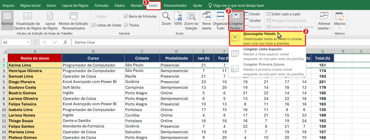This screenshot has width=370, height=140.
Task: Select cell Recife
Action: (x=142, y=76)
